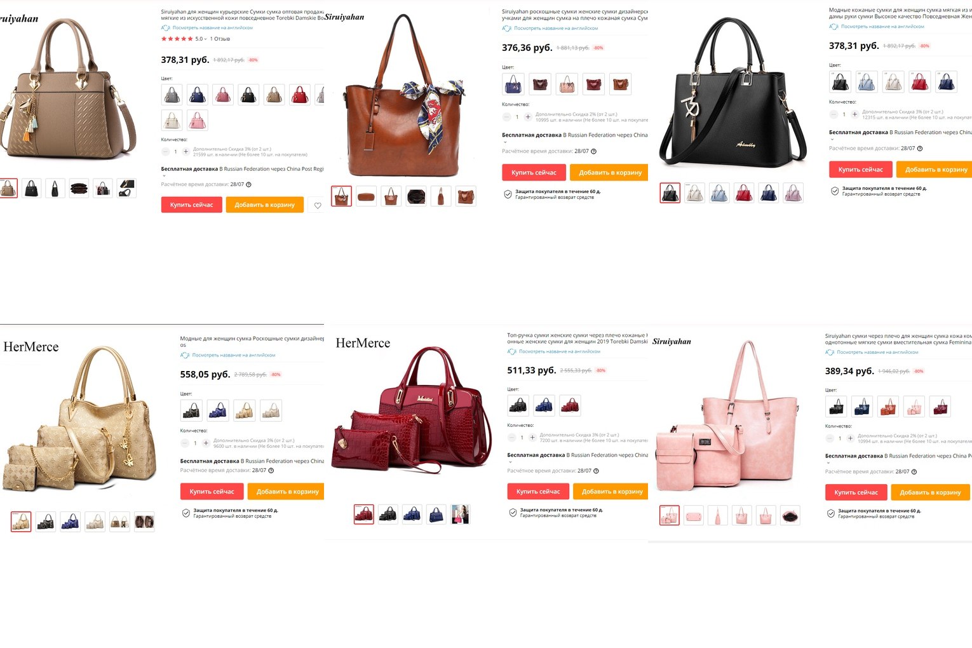The width and height of the screenshot is (972, 648).
Task: View the model photo thumbnail under red set
Action: point(460,514)
